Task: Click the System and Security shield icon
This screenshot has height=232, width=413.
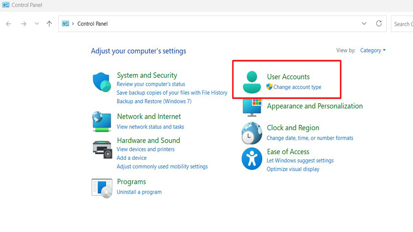Action: 102,82
